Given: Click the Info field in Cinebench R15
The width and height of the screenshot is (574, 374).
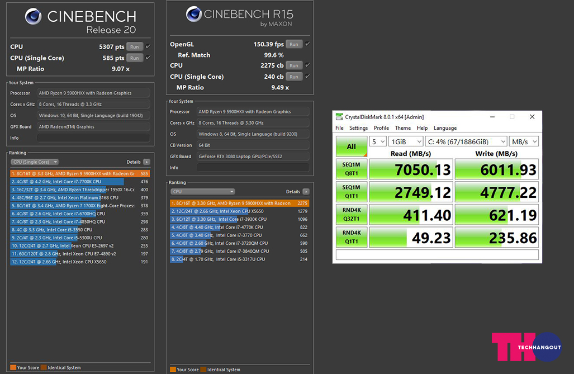Looking at the screenshot, I should click(x=253, y=167).
